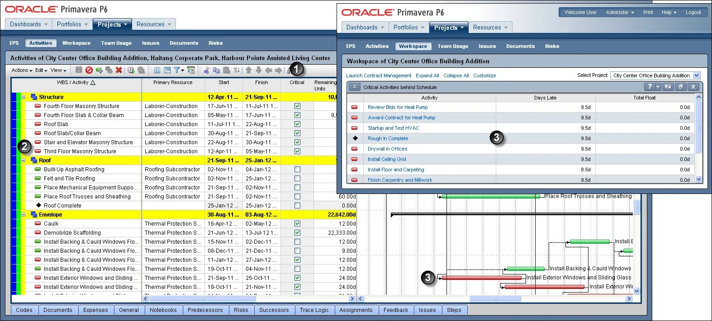Switch to the Trace Logic detail tab
The image size is (712, 321).
(x=314, y=310)
